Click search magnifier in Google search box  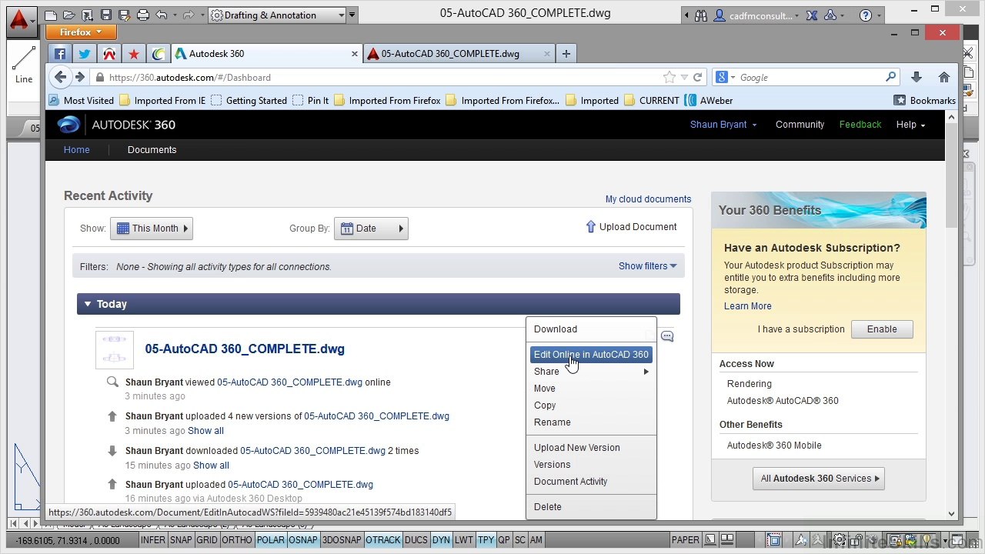(890, 77)
